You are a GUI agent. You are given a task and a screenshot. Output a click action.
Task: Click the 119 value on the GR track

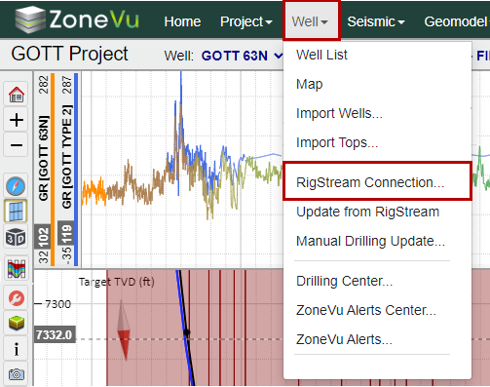coord(66,233)
